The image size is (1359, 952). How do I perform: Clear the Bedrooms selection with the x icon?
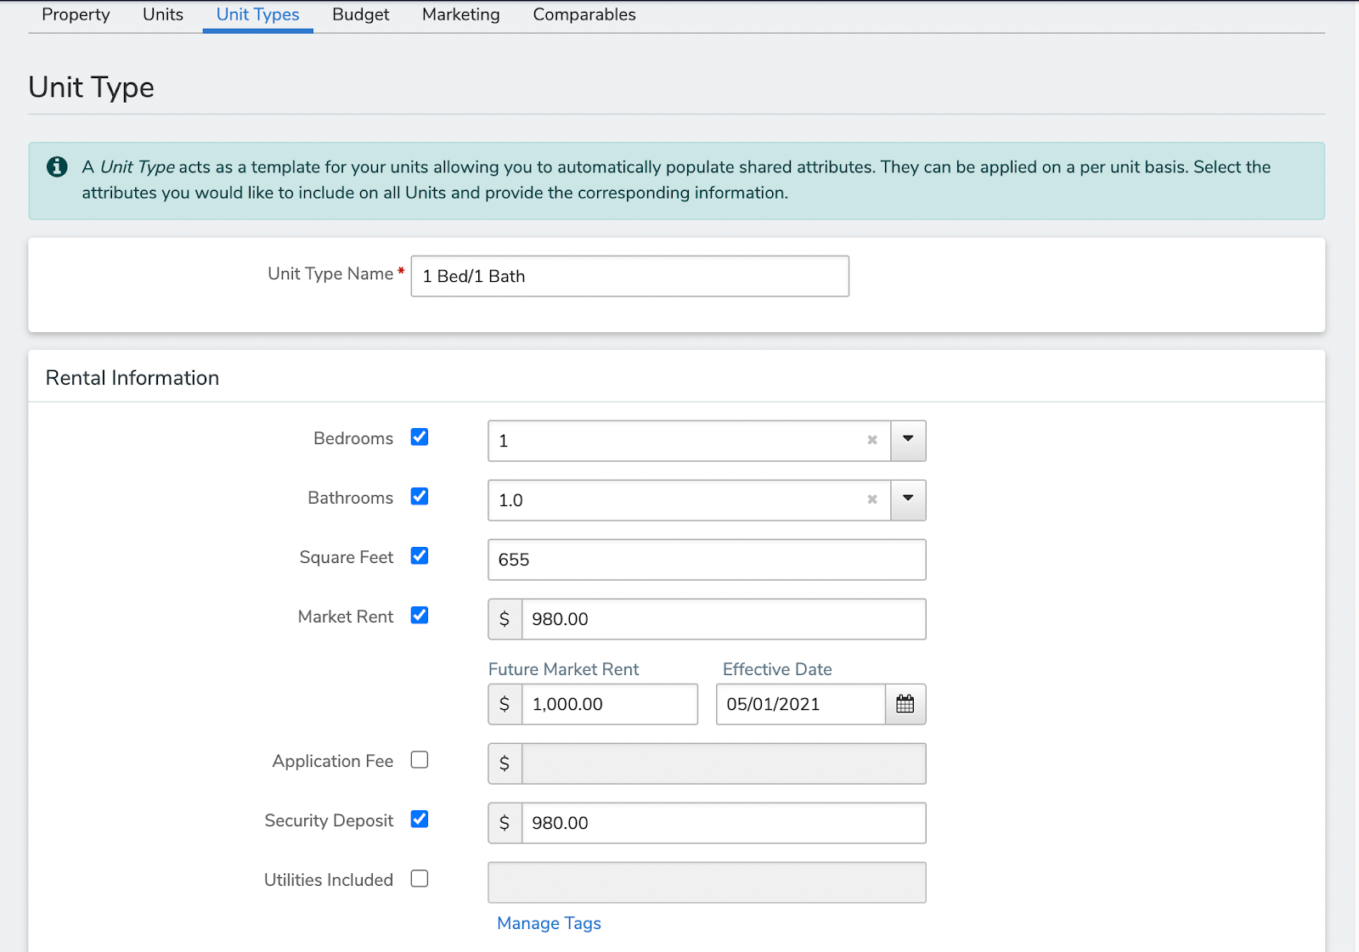click(872, 441)
